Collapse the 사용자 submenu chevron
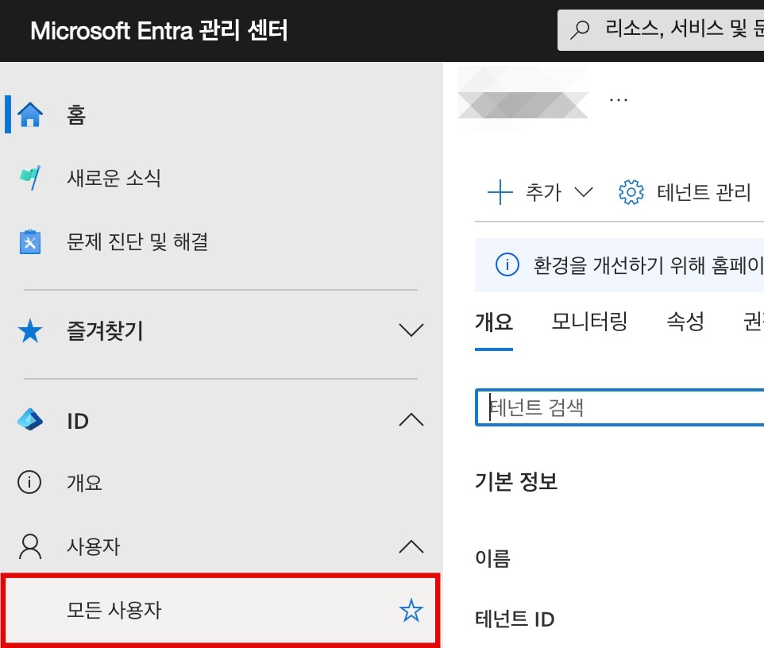 click(411, 546)
